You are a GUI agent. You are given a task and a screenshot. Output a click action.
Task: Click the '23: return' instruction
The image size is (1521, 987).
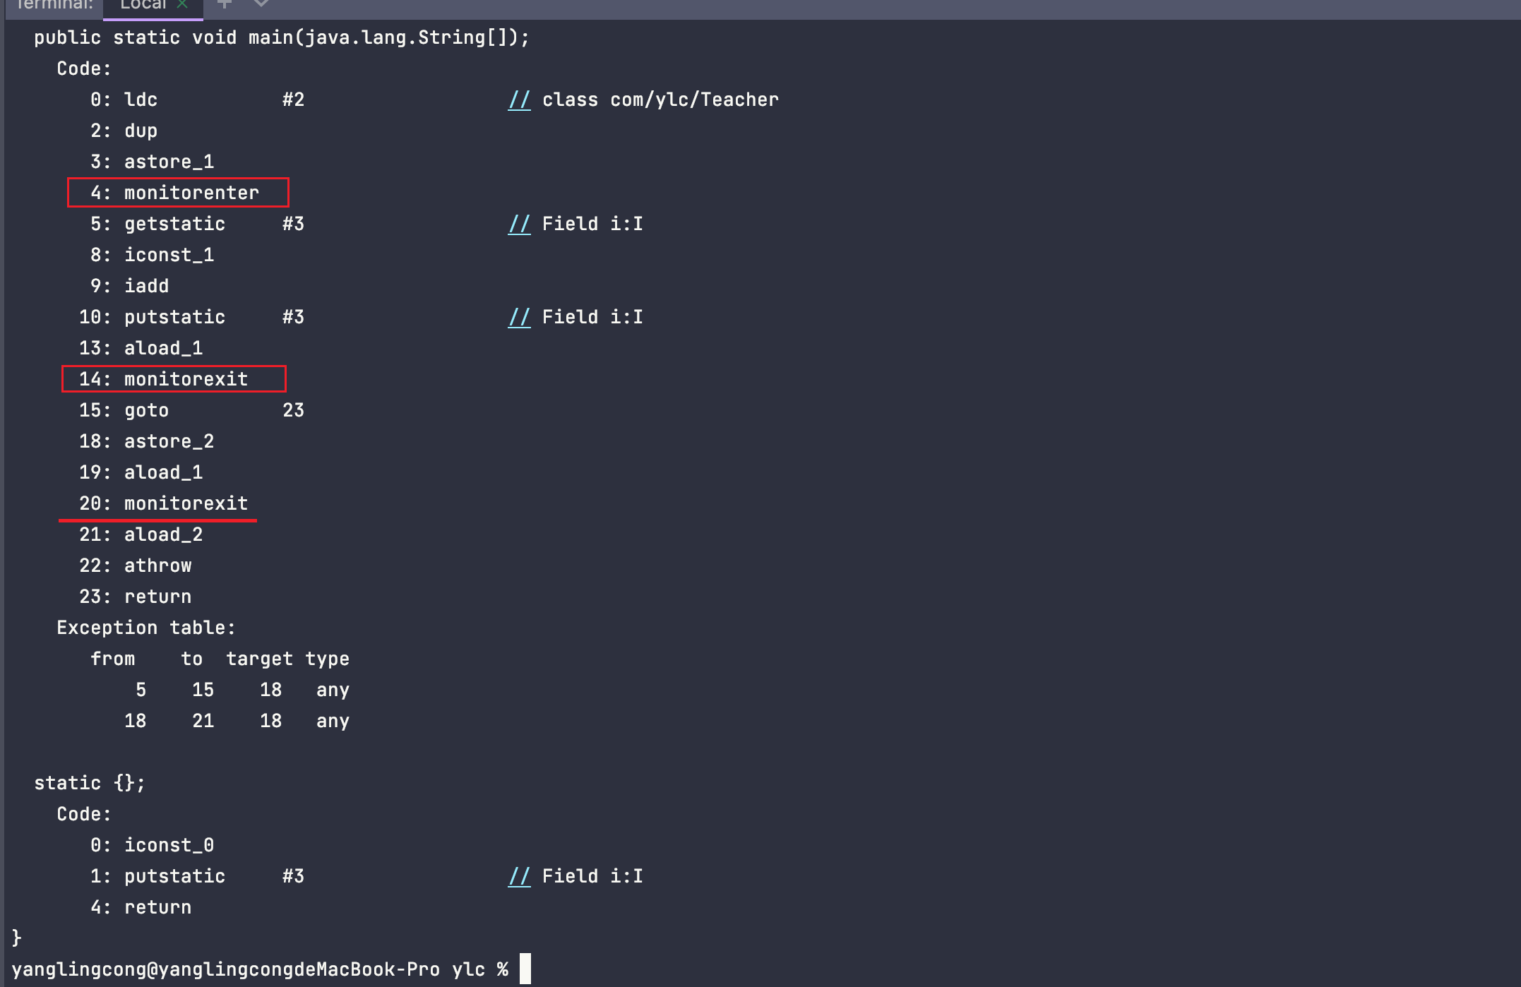tap(135, 597)
